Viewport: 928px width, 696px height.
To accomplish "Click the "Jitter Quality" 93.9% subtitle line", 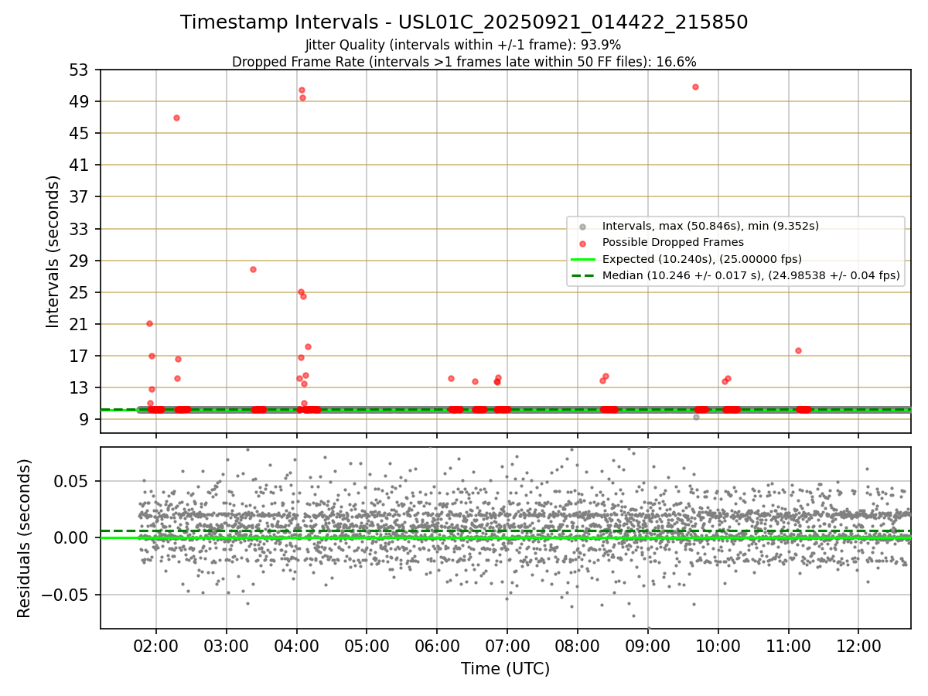I will pos(463,45).
